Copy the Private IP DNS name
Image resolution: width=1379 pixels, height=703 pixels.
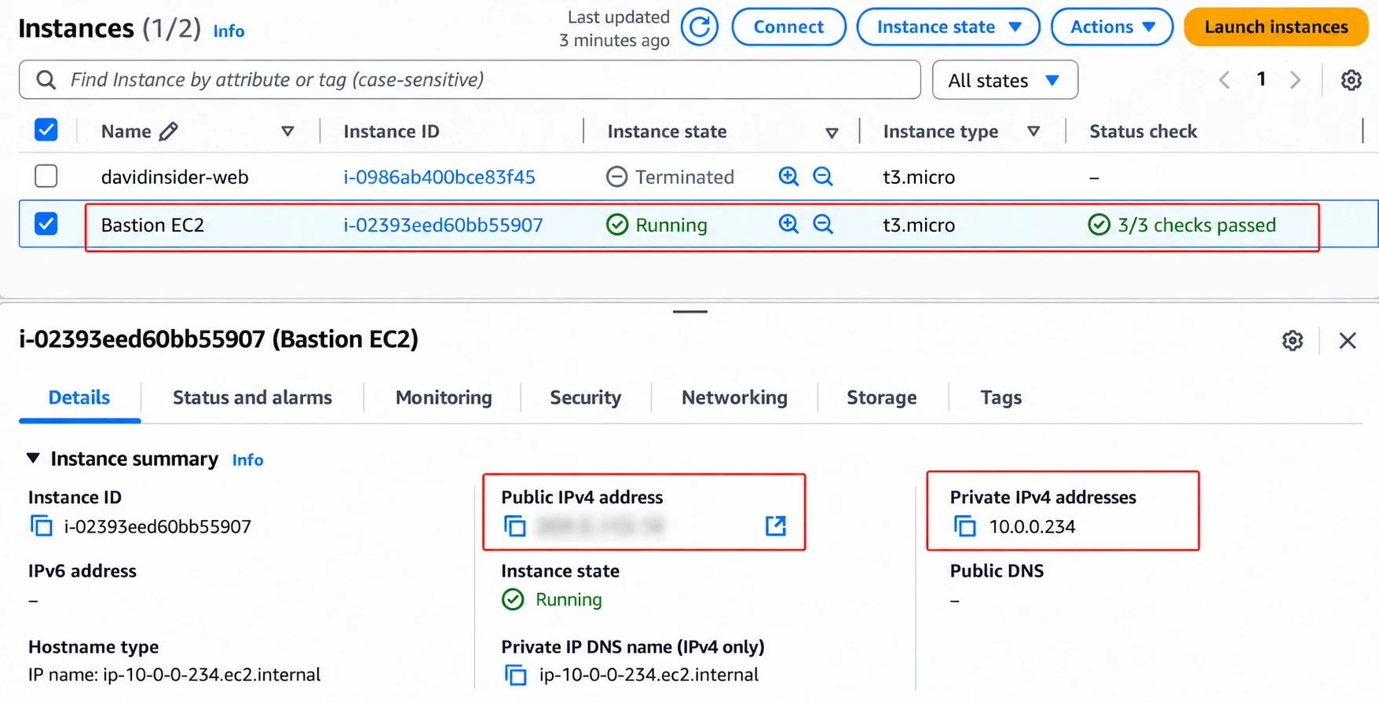coord(515,675)
